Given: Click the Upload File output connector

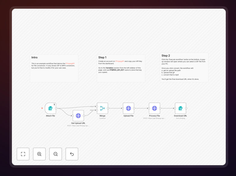Looking at the screenshot, I should tap(134, 108).
